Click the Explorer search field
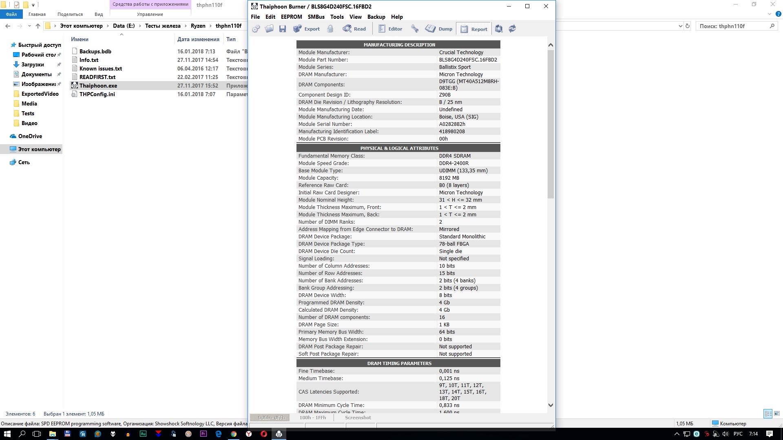 pyautogui.click(x=732, y=26)
